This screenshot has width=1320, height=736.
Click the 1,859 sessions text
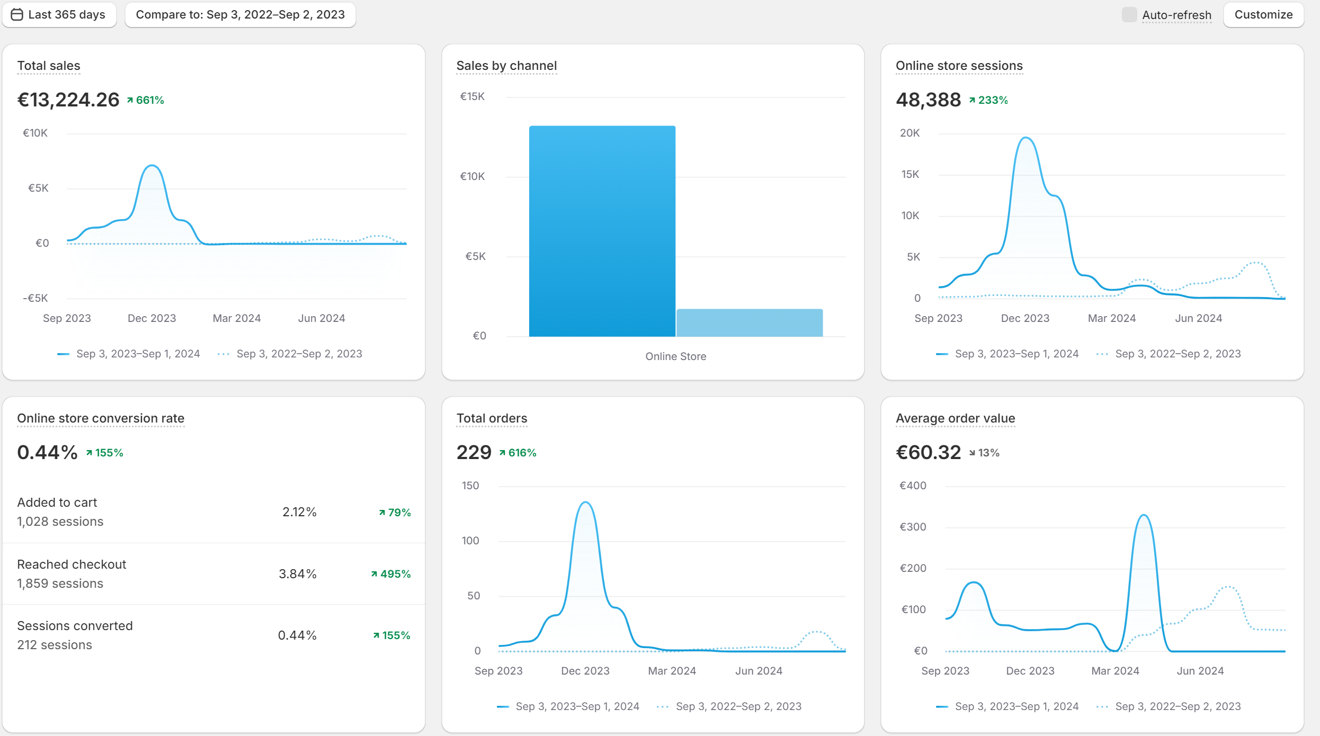(x=60, y=584)
